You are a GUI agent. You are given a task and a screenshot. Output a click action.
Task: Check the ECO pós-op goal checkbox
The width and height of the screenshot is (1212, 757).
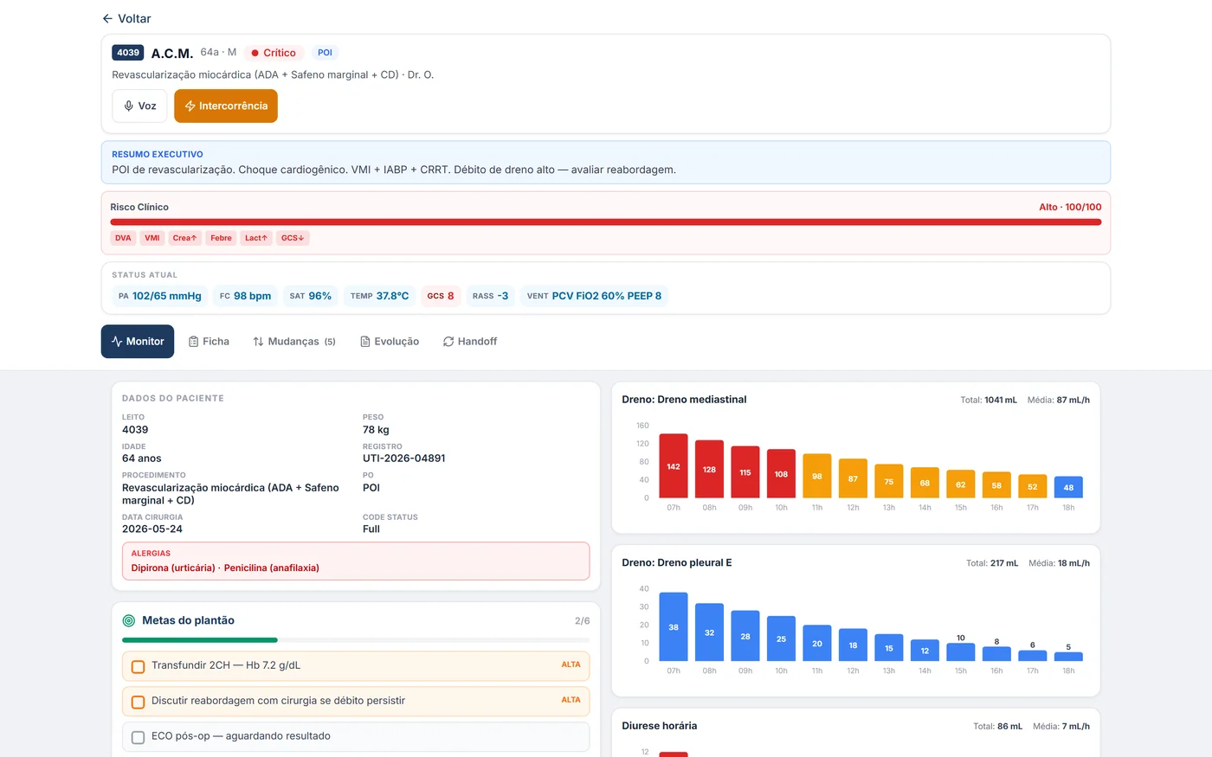[x=138, y=737]
